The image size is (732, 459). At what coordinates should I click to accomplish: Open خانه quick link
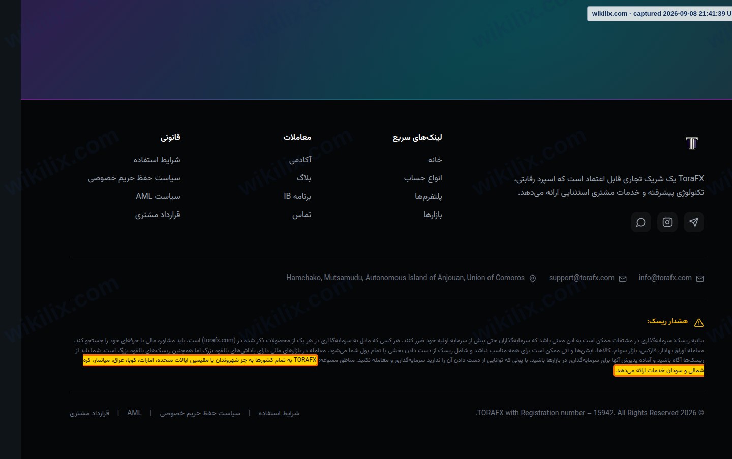coord(435,160)
